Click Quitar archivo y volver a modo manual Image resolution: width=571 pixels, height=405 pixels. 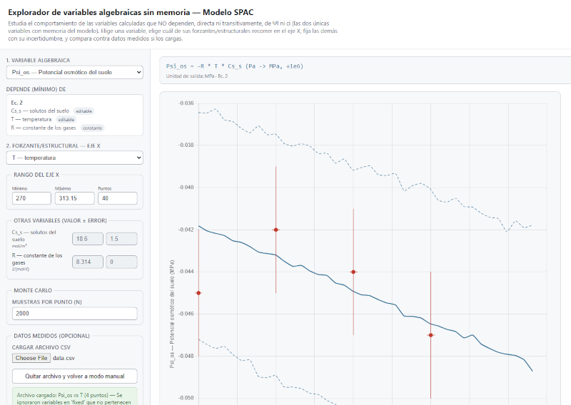pyautogui.click(x=75, y=376)
